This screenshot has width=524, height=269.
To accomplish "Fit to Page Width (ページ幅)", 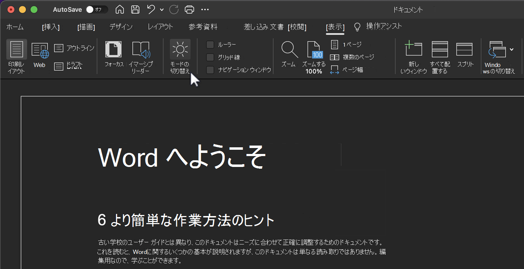I will pos(347,70).
